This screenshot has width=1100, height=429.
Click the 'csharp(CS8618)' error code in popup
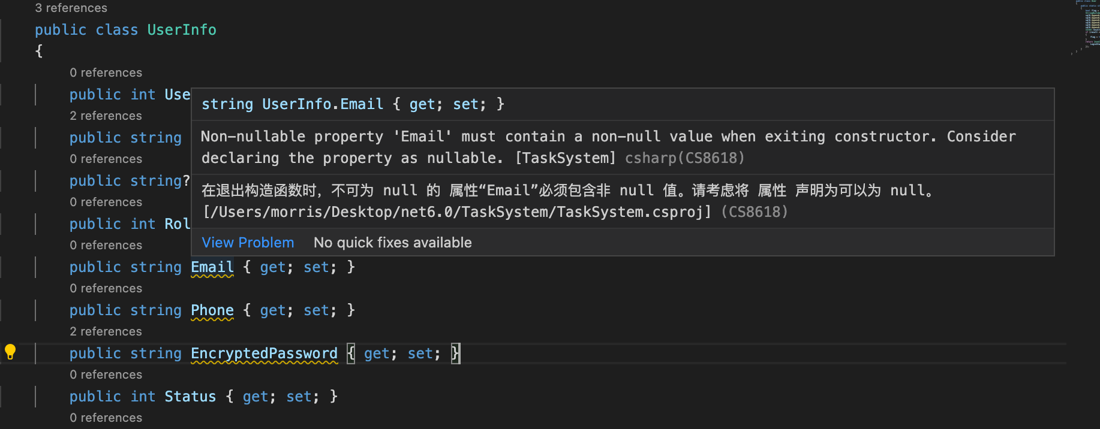[x=684, y=158]
